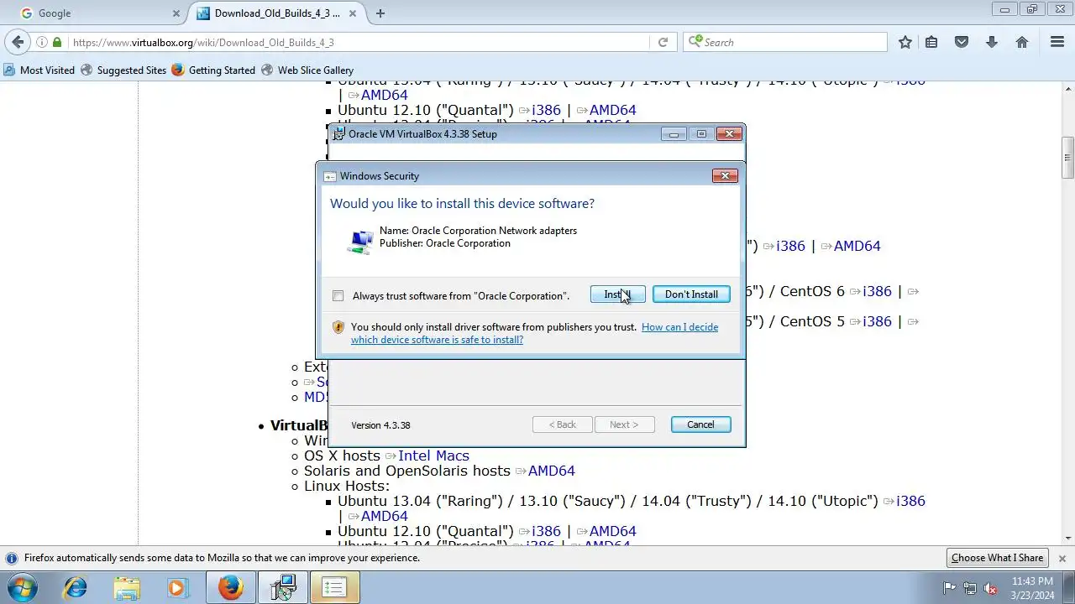Dismiss the Firefox data notification bar

1062,558
